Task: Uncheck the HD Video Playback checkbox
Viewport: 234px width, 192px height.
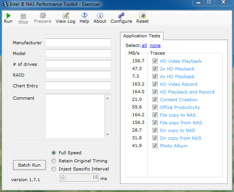Action: pos(155,61)
